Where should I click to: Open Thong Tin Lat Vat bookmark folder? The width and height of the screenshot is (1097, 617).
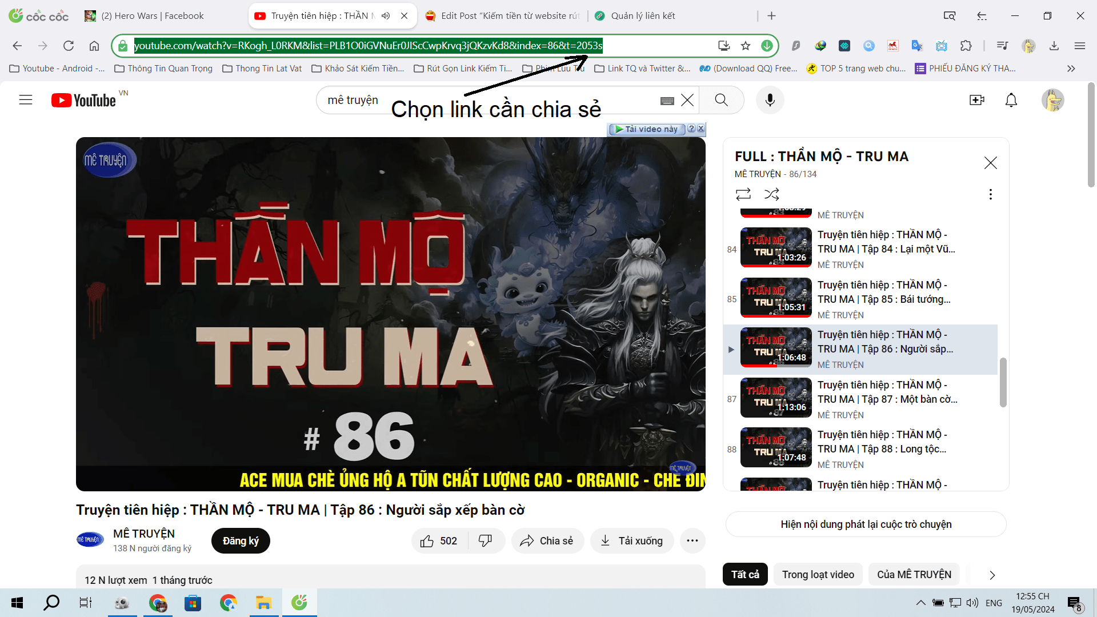(x=262, y=69)
